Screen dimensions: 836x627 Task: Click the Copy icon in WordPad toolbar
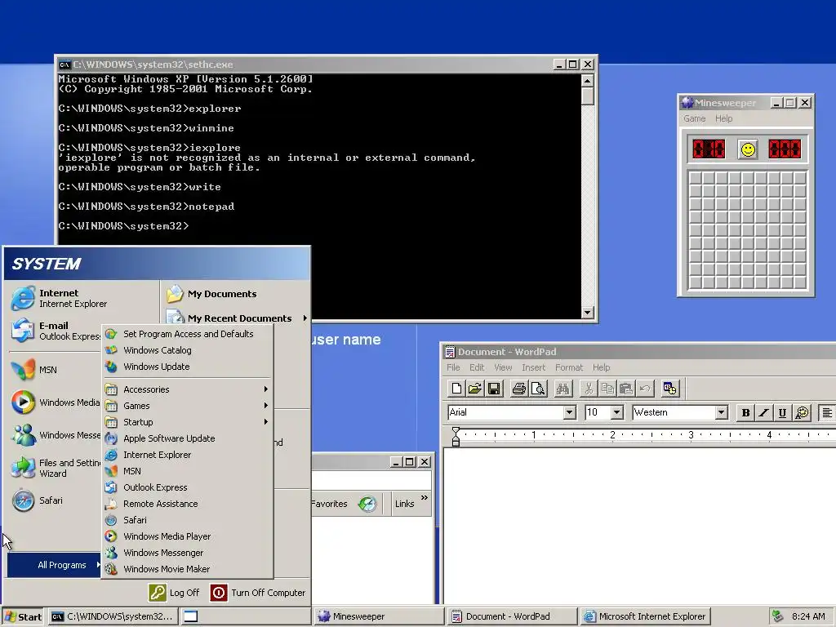[x=607, y=389]
